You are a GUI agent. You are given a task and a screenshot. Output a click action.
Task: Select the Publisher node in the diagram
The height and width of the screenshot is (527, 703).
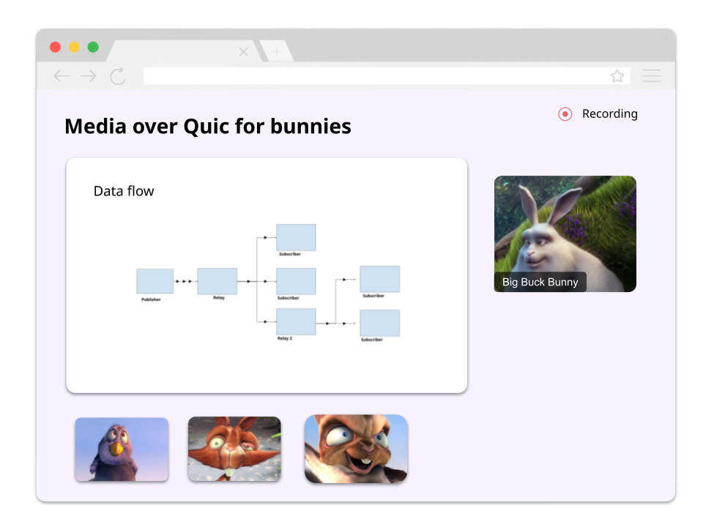coord(154,280)
